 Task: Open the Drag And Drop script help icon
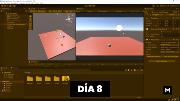click(174, 29)
